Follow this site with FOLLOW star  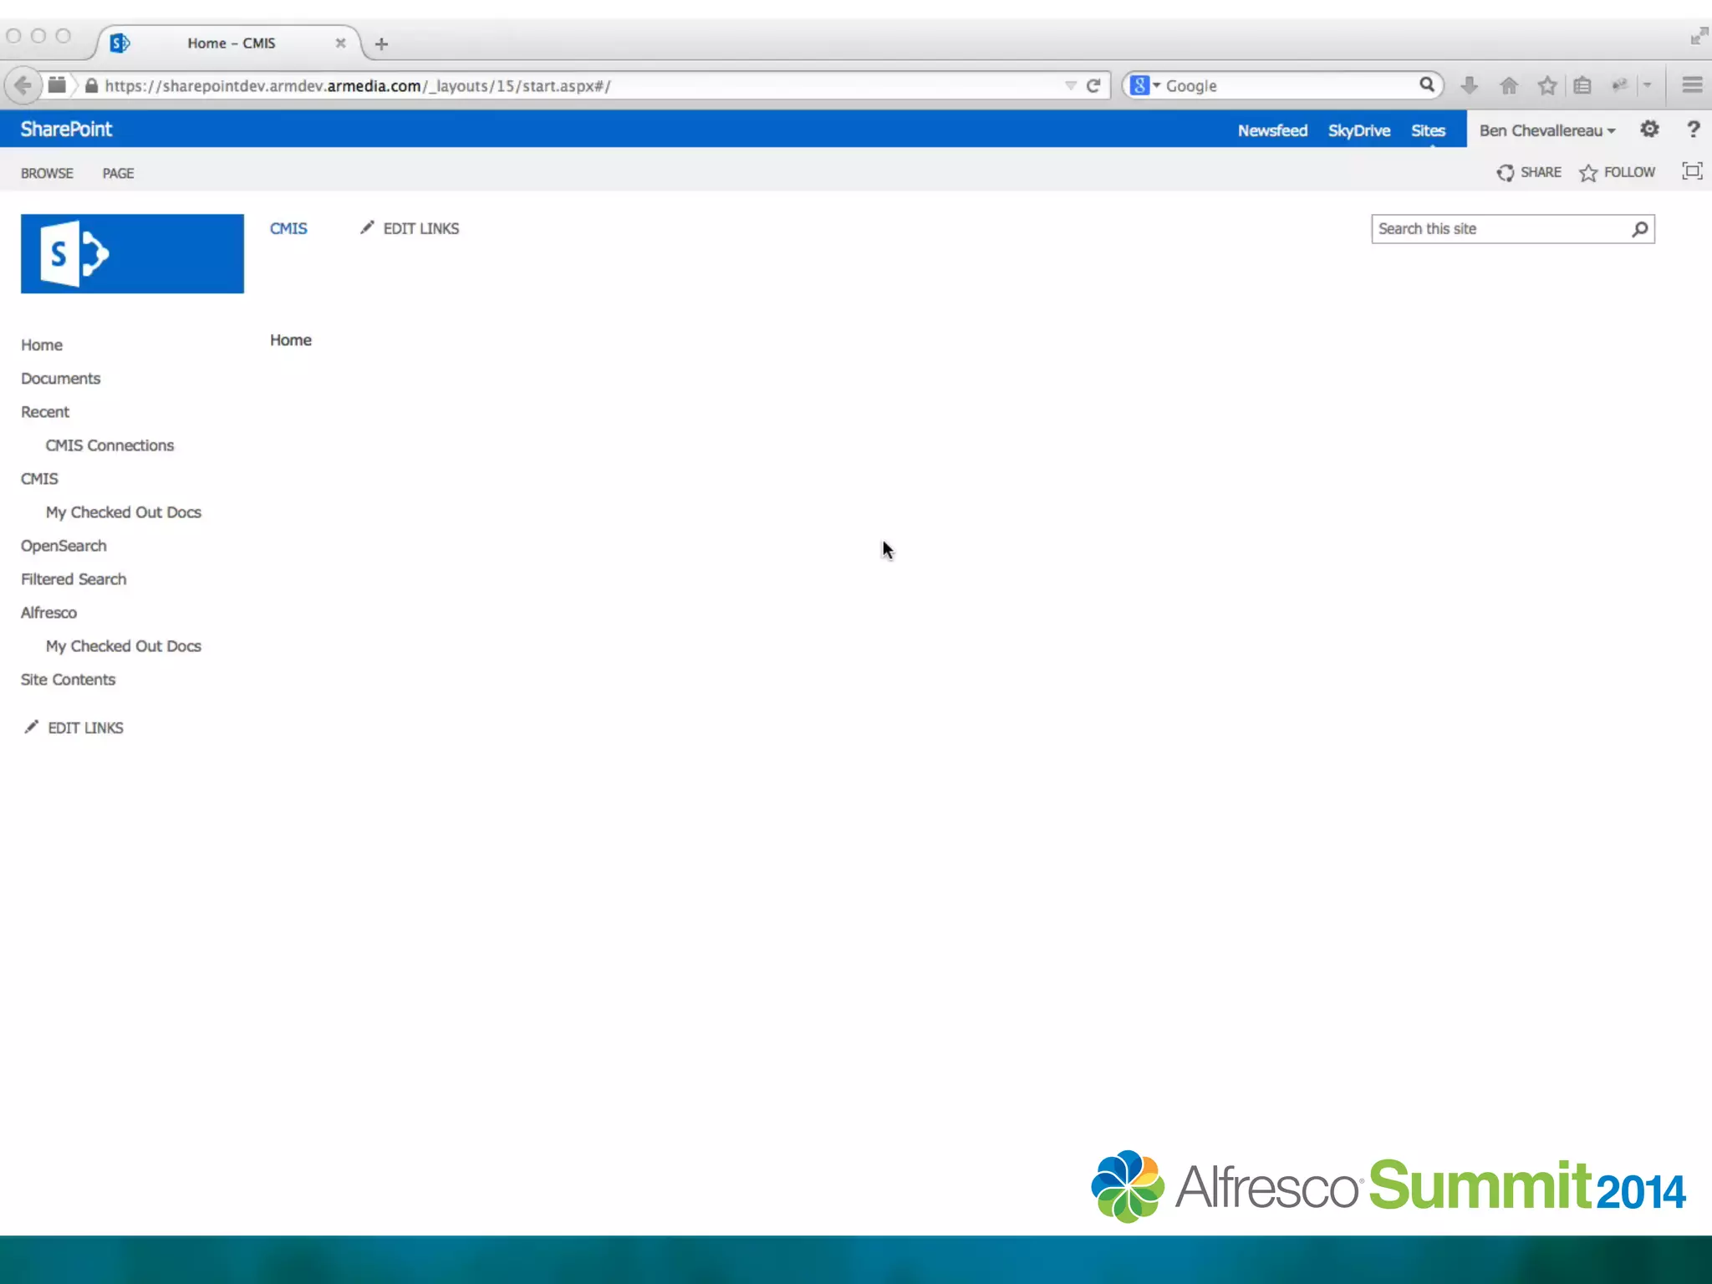(1617, 172)
